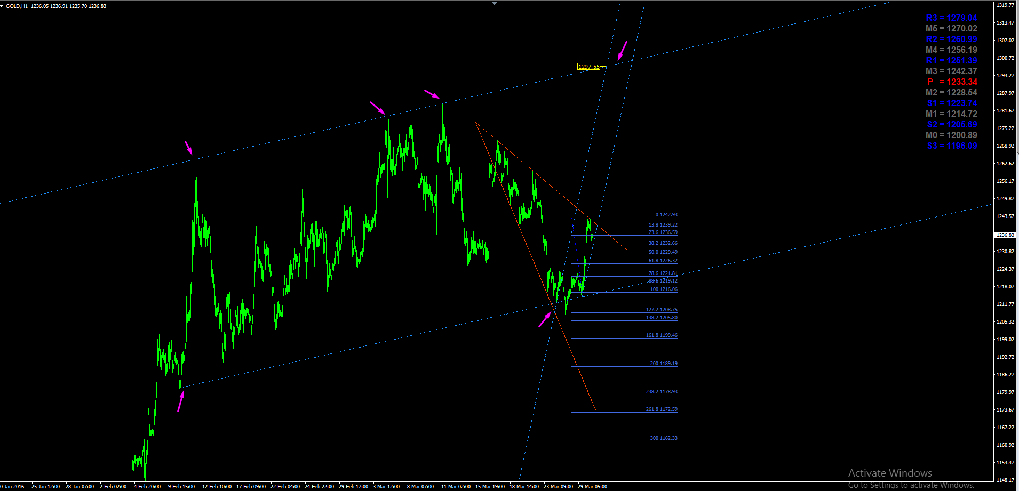1019x491 pixels.
Task: Click the 0 1242.93 Fibonacci level
Action: click(666, 215)
